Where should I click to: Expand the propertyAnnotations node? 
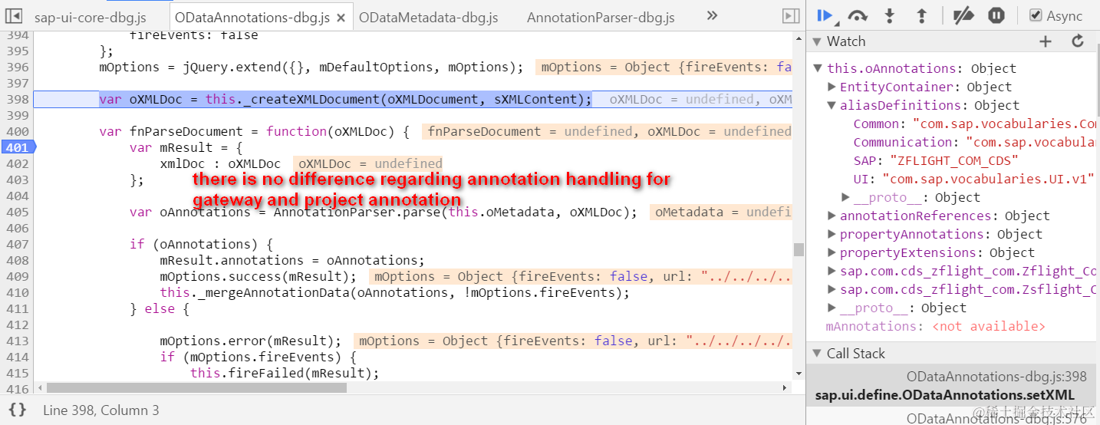(x=832, y=234)
